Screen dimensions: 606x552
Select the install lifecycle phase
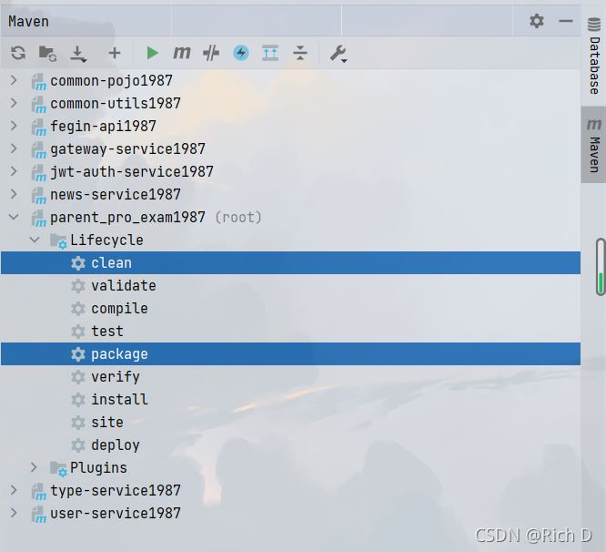tap(290, 399)
